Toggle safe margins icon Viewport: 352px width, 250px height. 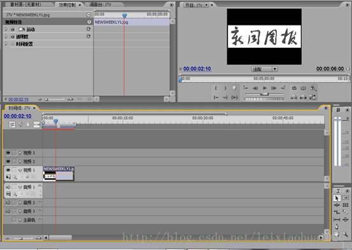pyautogui.click(x=303, y=88)
